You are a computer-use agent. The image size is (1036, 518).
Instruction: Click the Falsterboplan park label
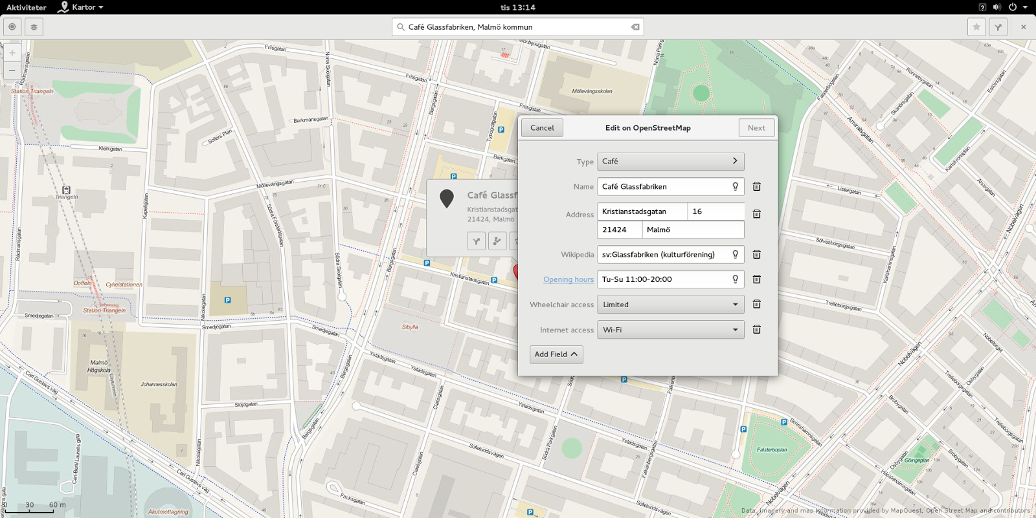[772, 450]
